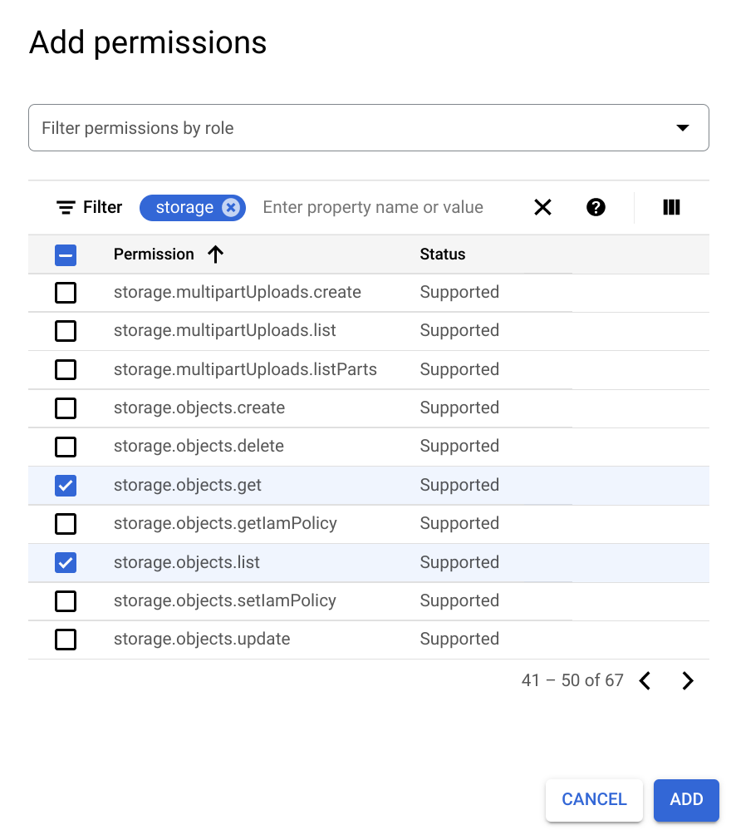Viewport: 731px width, 830px height.
Task: Remove the "storage" filter chip
Action: coord(230,207)
